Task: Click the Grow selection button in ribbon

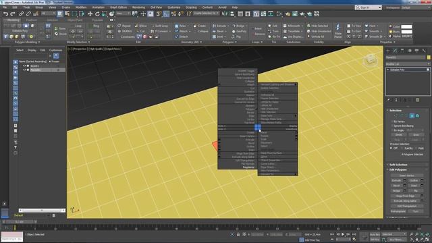Action: (x=60, y=28)
